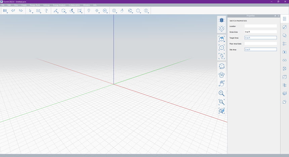Open the Select arrow tool dropdown
Viewport: 289px width, 157px height.
coord(31,11)
